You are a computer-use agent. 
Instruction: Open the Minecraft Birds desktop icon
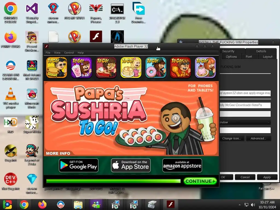32,98
